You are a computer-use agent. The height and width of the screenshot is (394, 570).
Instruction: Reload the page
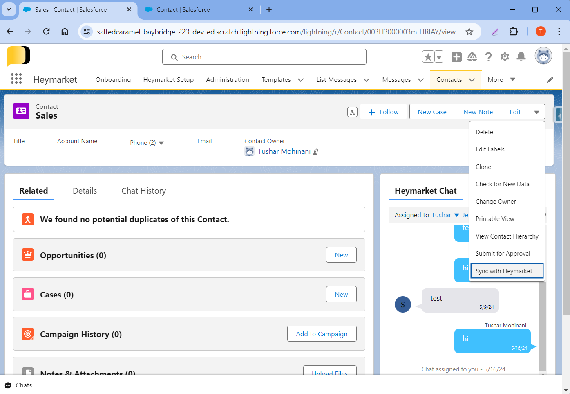pyautogui.click(x=46, y=32)
